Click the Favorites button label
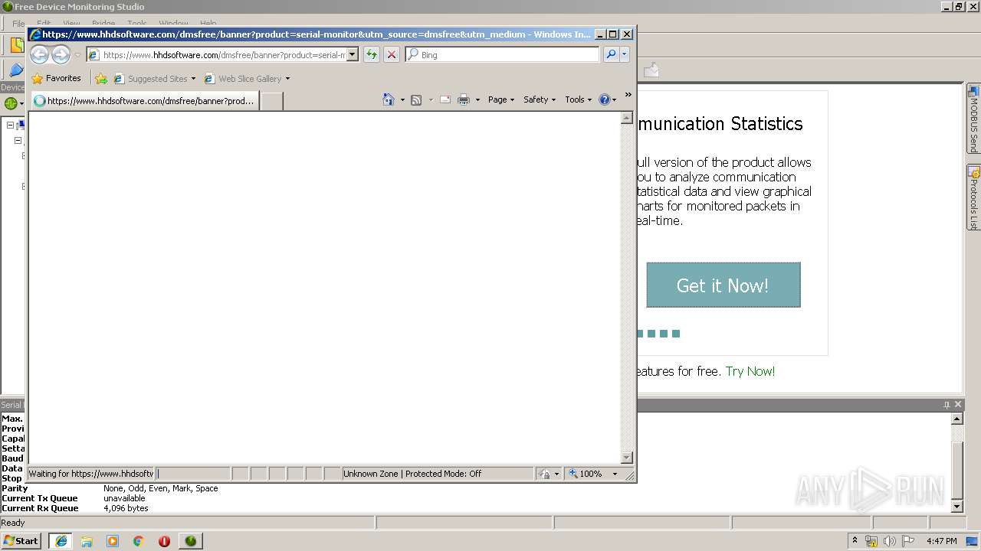981x551 pixels. [x=63, y=78]
